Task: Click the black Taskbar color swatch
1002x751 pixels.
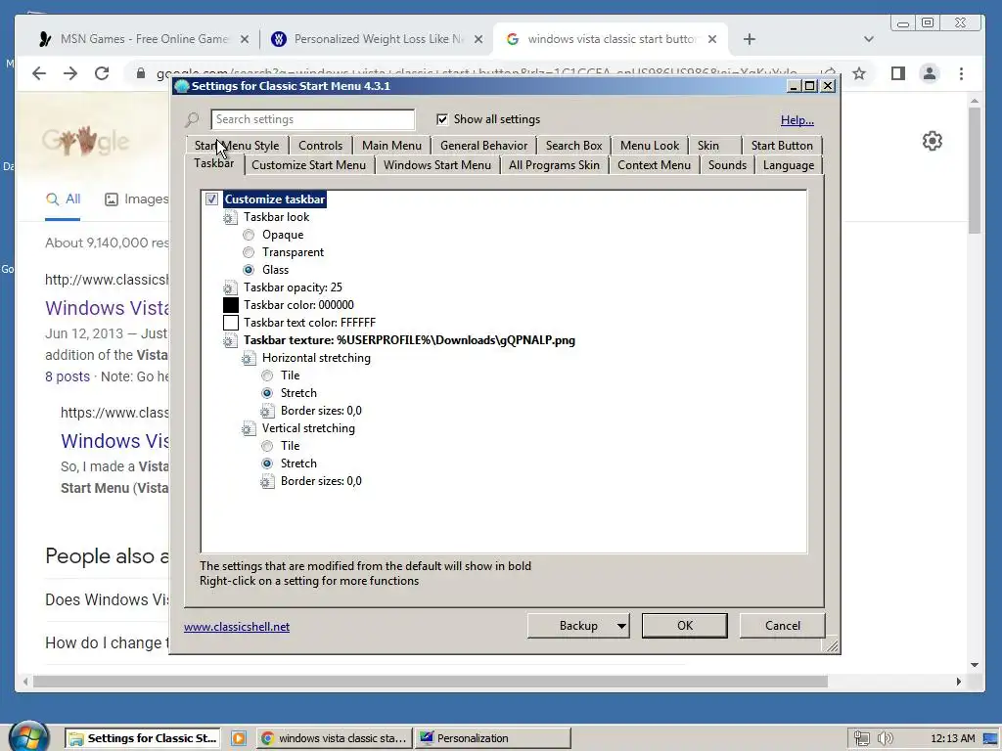Action: coord(231,305)
